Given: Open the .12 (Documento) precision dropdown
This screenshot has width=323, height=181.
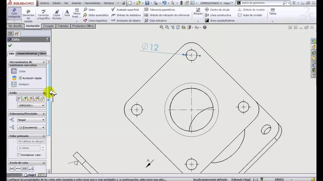Looking at the screenshot, I should (31, 127).
